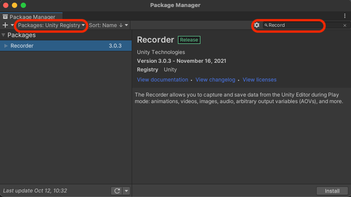
Task: Click Version 3.0.3 - November 16, 2021 text
Action: coord(181,61)
